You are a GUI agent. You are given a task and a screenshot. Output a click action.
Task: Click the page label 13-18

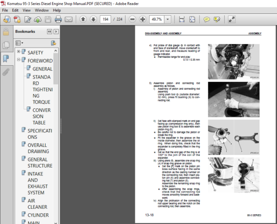149,215
